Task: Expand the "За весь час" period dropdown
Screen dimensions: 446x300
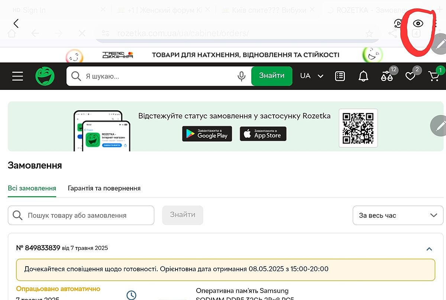Action: (x=398, y=215)
